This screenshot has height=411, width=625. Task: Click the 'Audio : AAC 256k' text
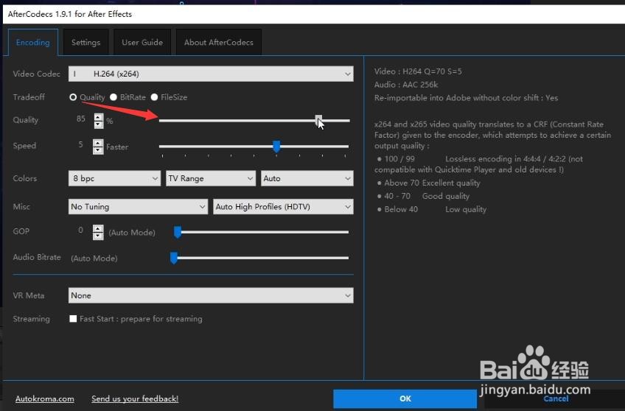(x=406, y=85)
